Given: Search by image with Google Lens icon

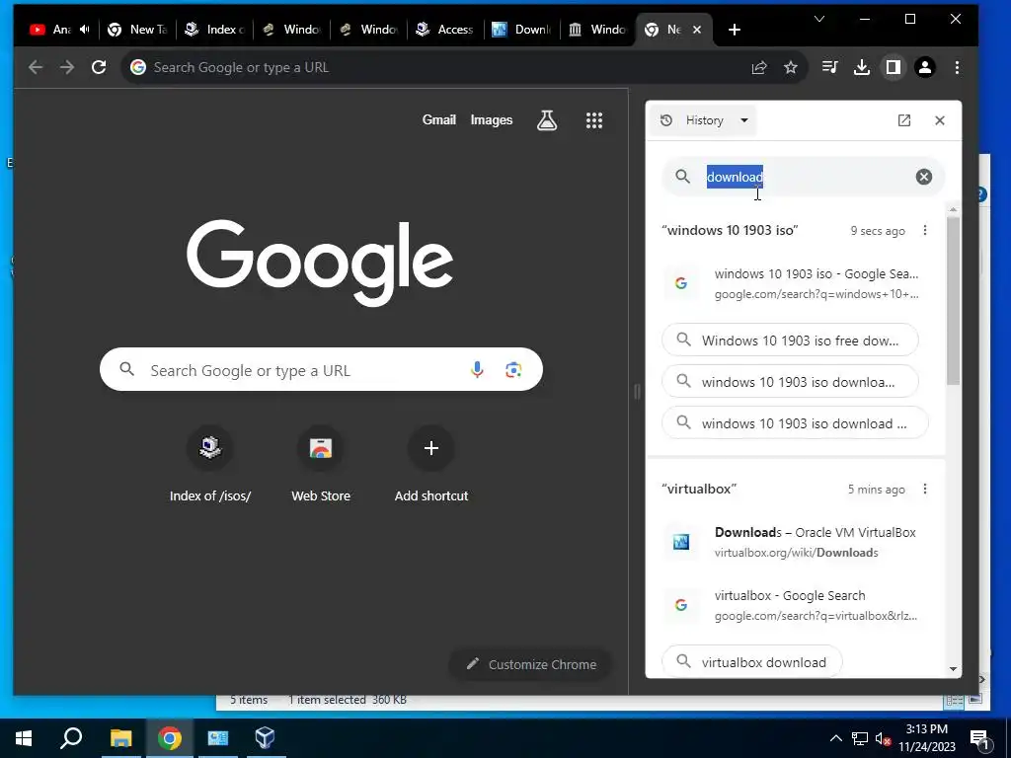Looking at the screenshot, I should pos(513,370).
